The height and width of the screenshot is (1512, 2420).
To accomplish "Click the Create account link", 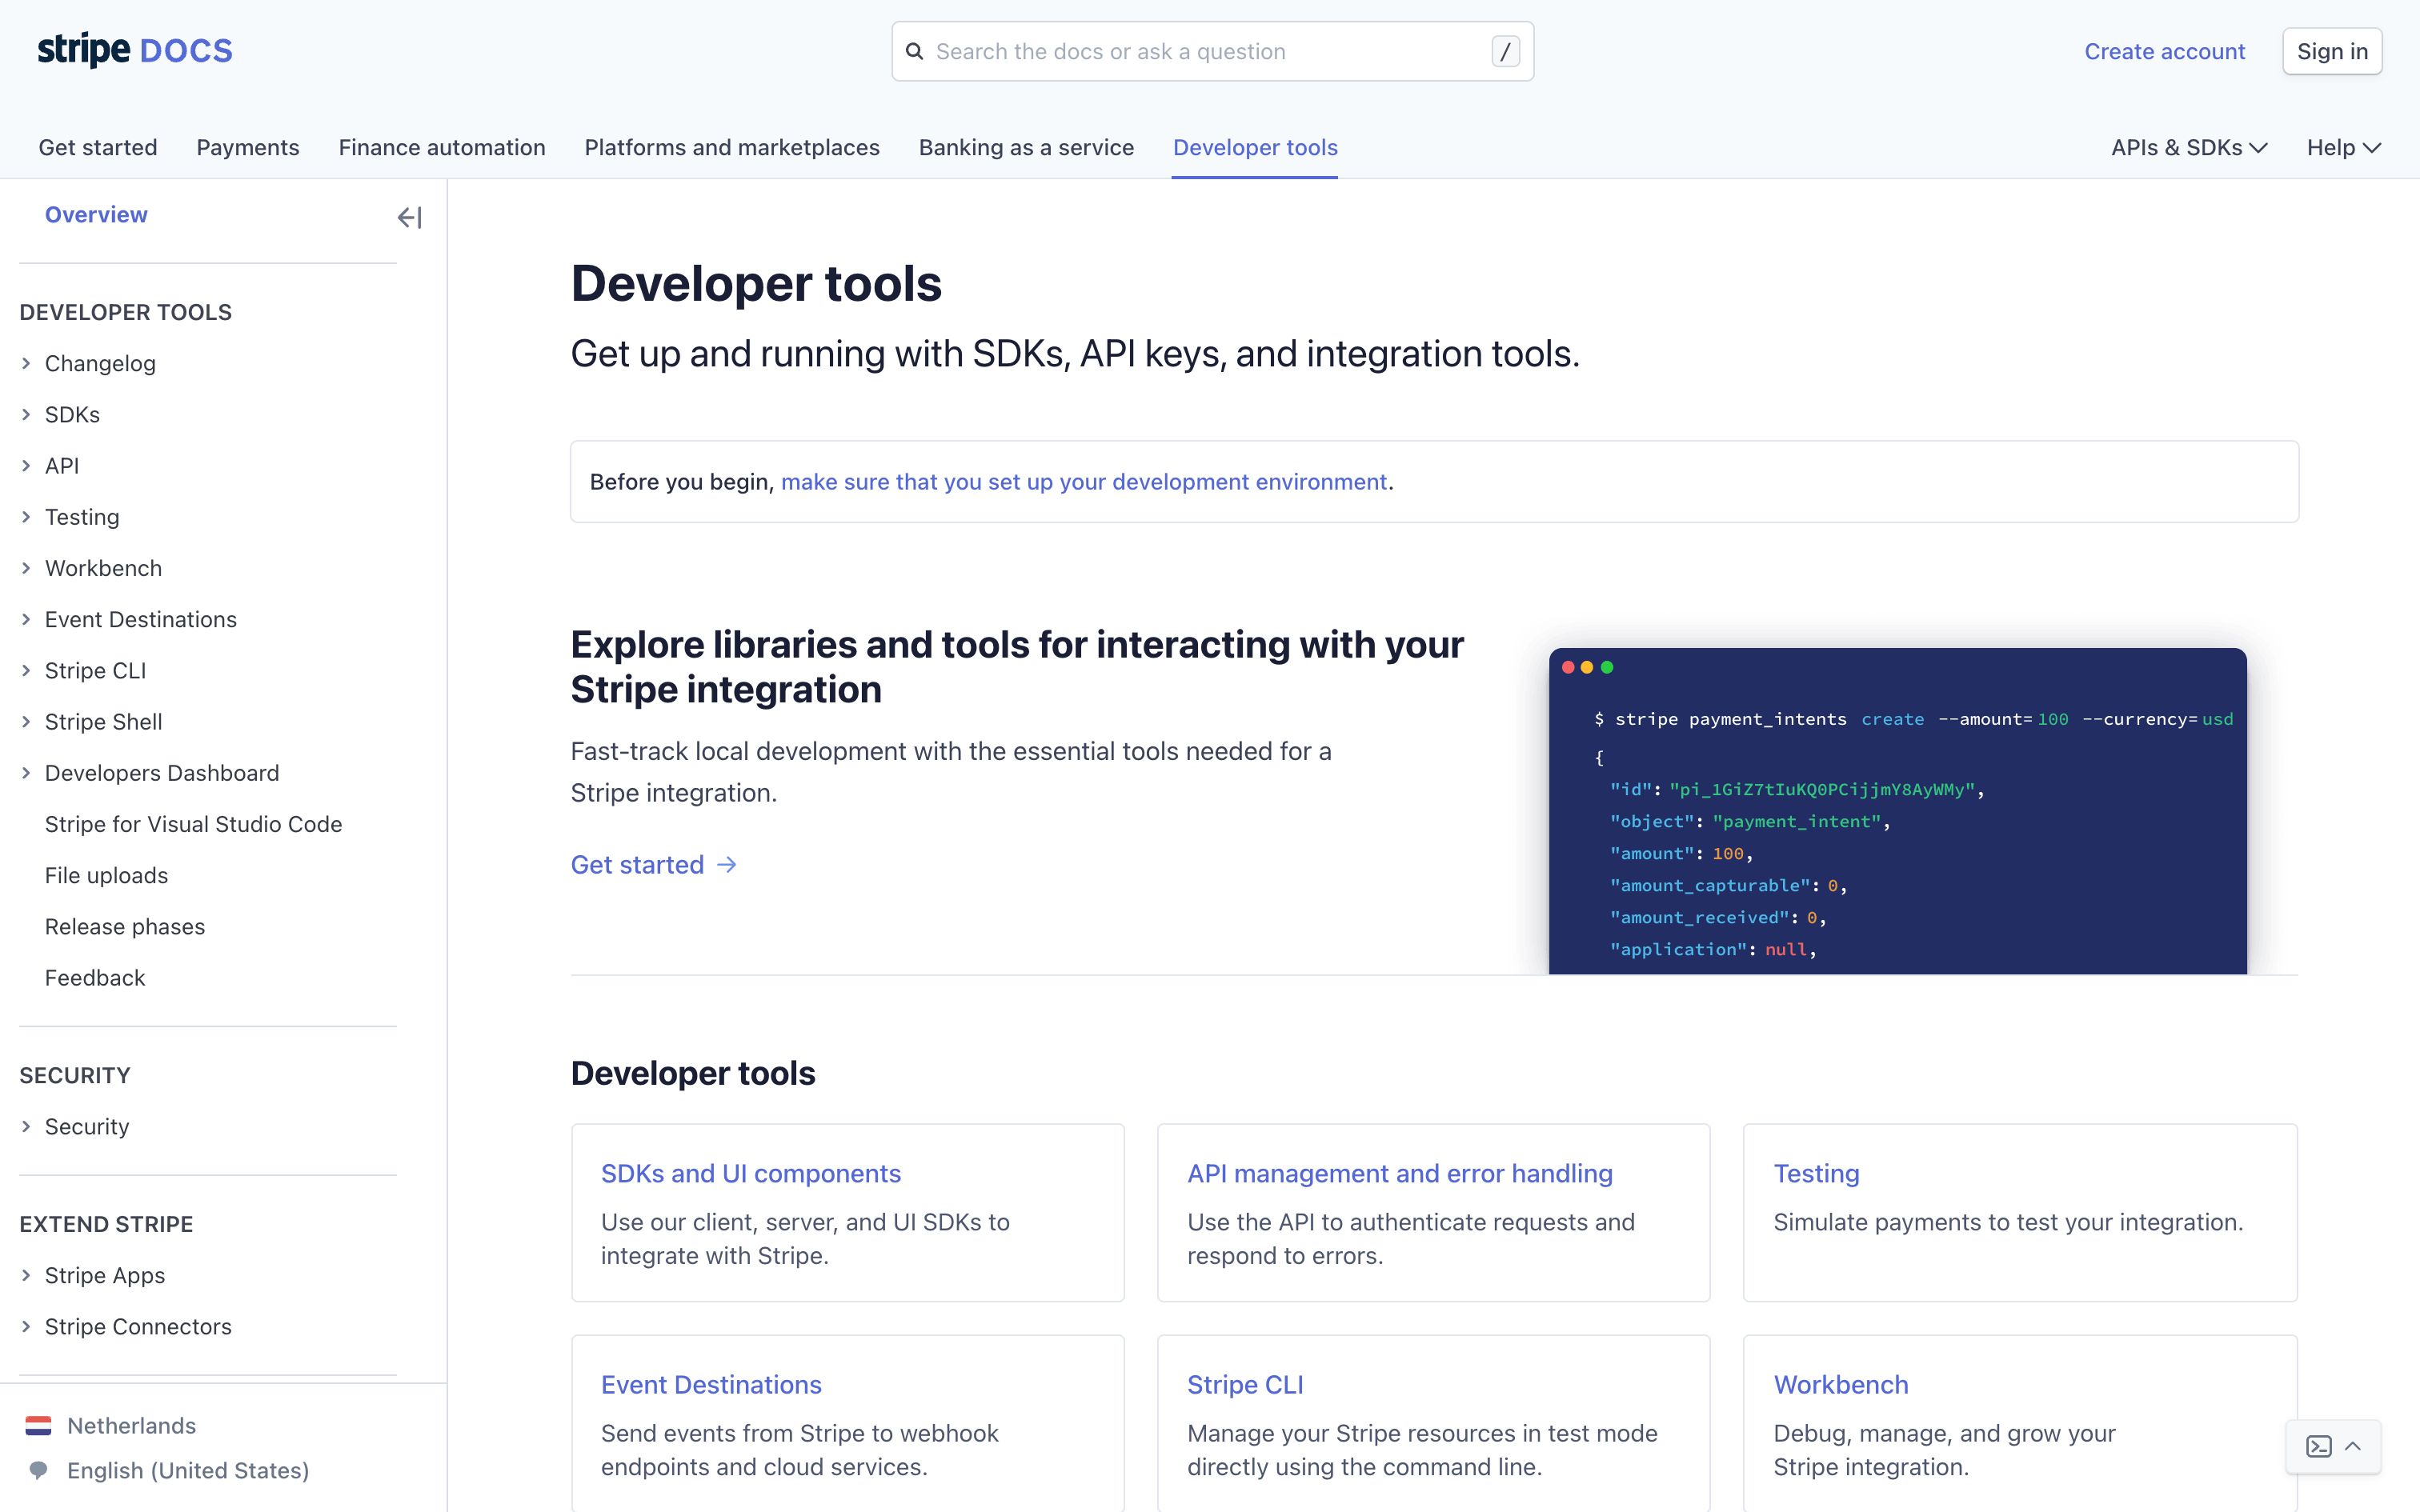I will (x=2164, y=51).
